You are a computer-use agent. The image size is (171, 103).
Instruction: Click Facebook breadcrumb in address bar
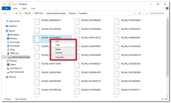[83, 13]
